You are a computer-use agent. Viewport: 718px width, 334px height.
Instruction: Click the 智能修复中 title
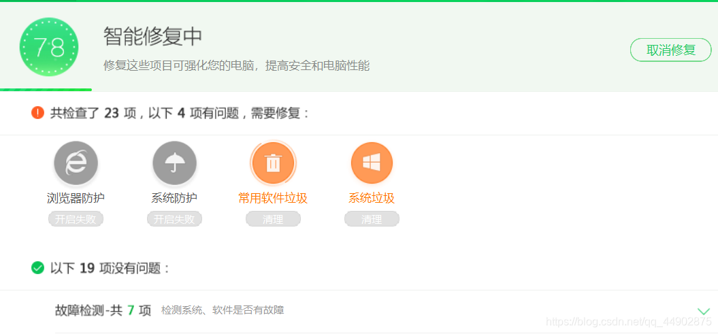point(153,37)
